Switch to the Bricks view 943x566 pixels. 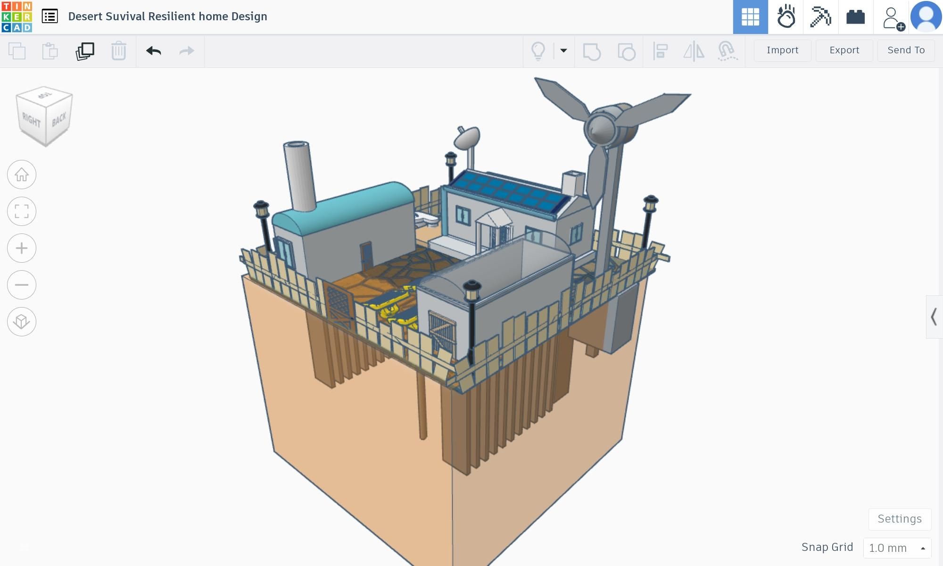click(855, 17)
